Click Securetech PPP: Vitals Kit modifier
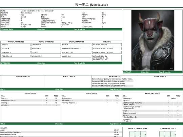The image size is (183, 137). tap(113, 86)
